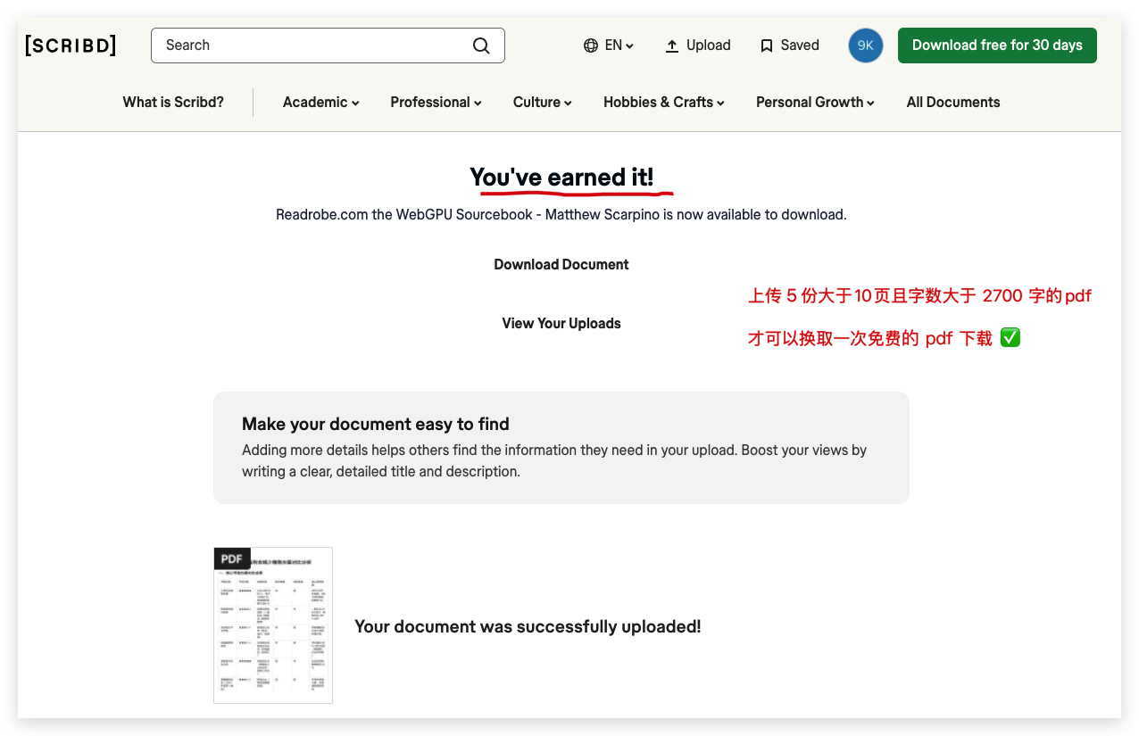Click the 'now available to download' sentence
1139x736 pixels.
tap(561, 215)
